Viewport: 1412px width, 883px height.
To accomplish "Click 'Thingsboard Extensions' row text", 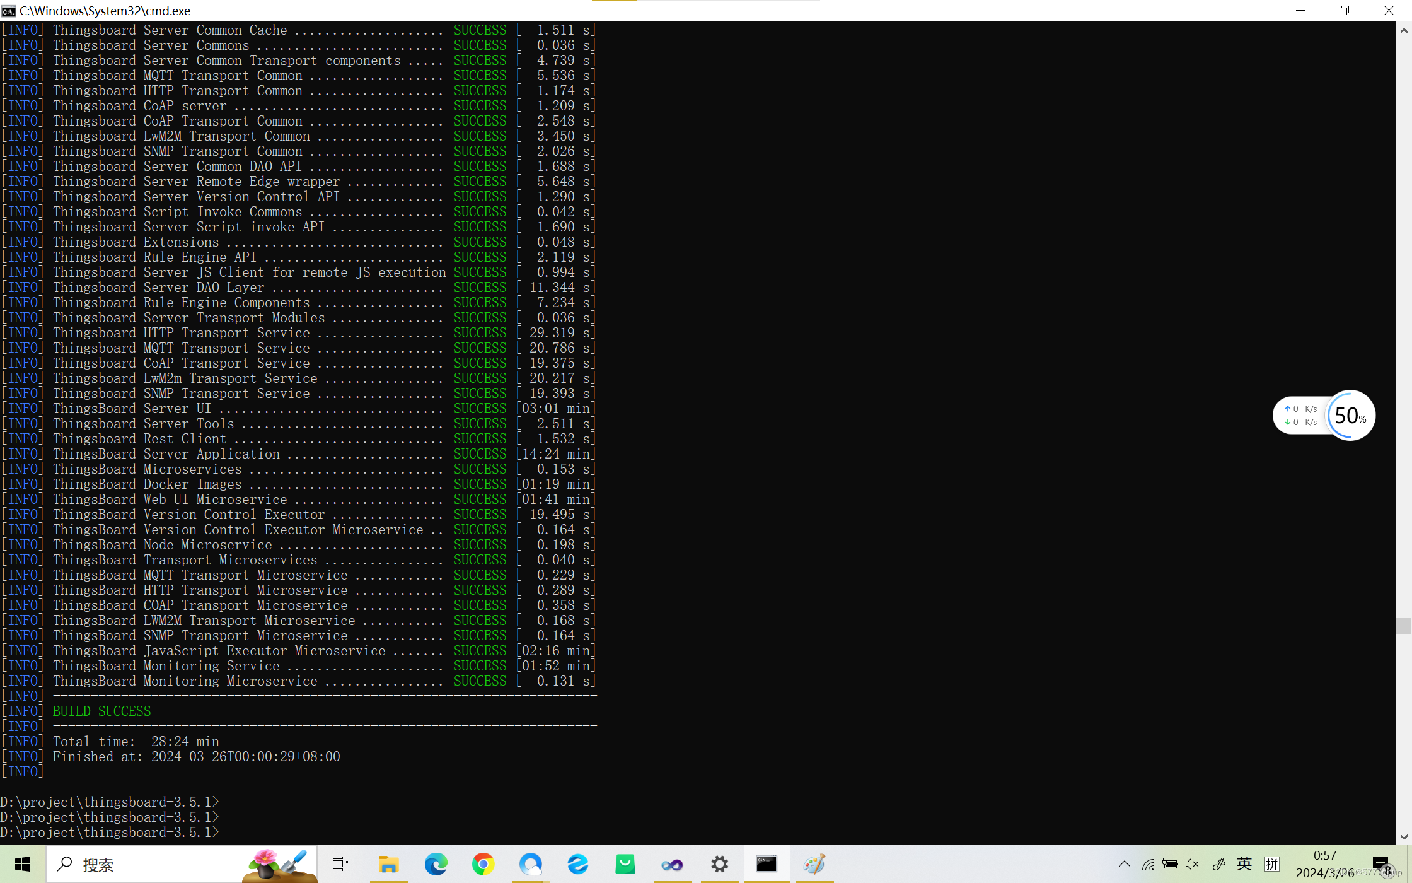I will tap(136, 242).
